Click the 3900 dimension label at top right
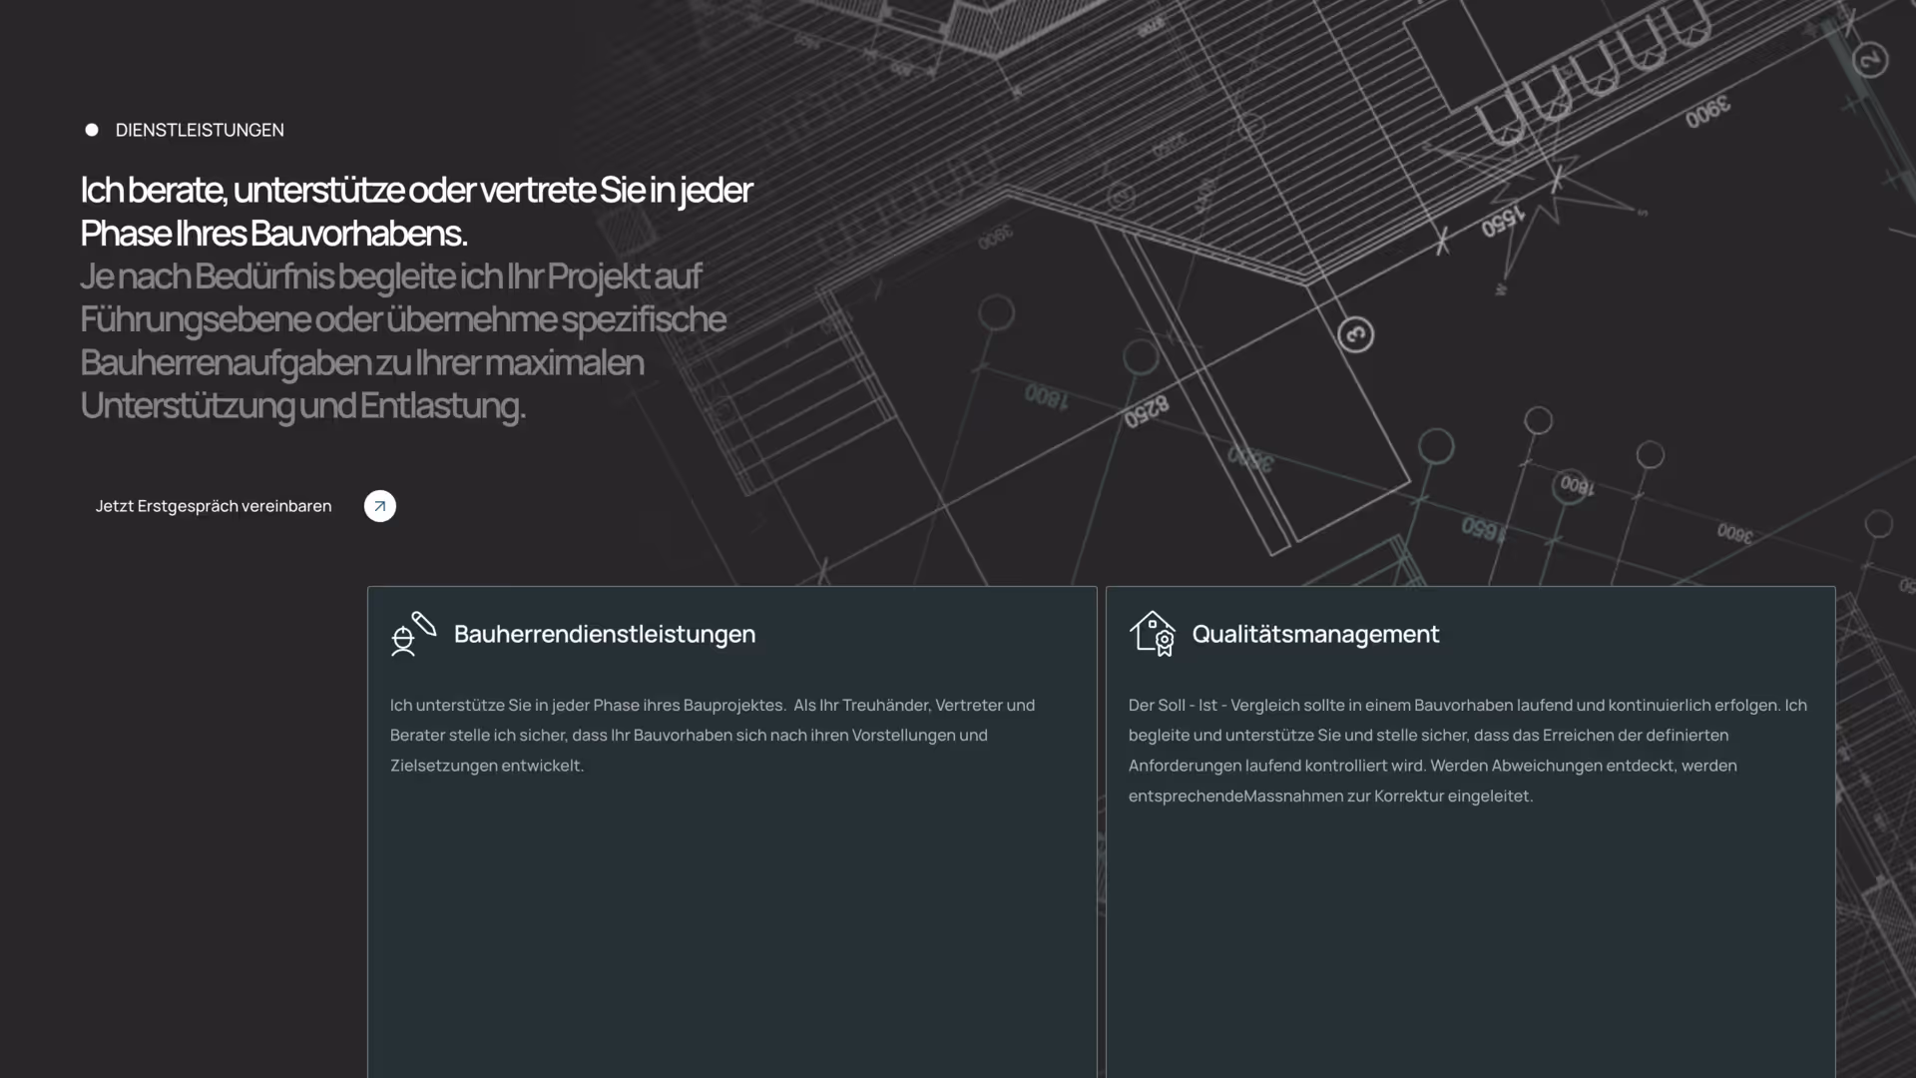 coord(1707,112)
